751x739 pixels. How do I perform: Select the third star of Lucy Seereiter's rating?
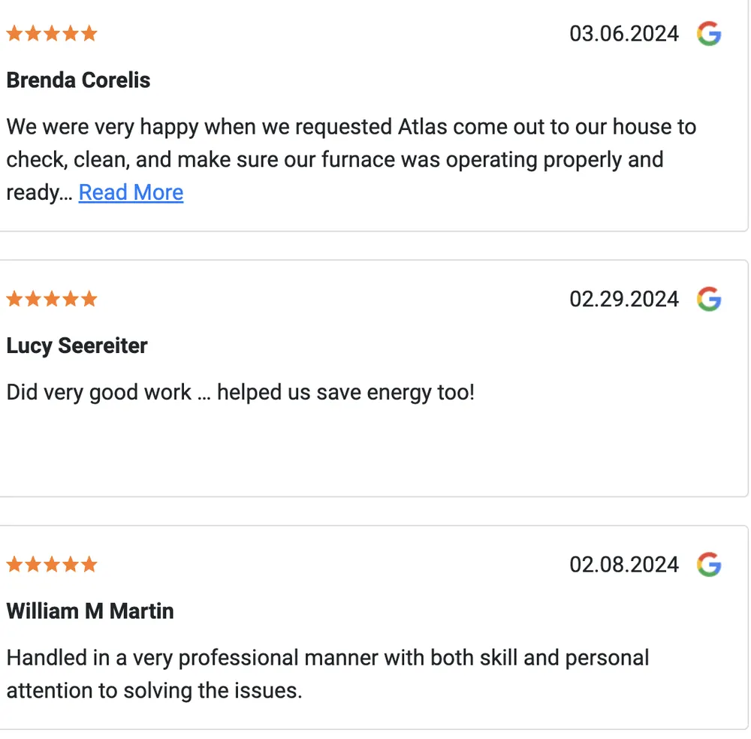coord(52,299)
